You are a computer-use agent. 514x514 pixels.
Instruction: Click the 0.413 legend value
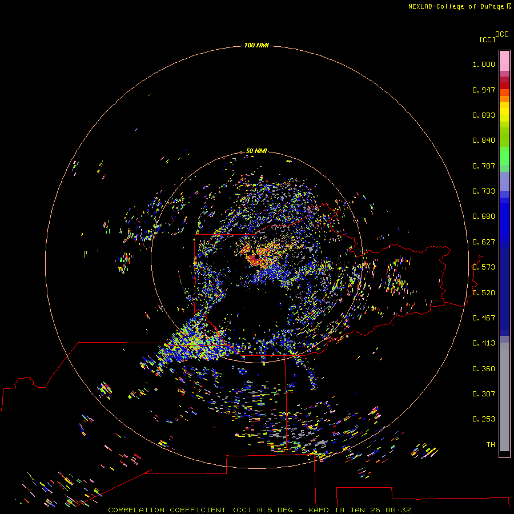pyautogui.click(x=484, y=343)
